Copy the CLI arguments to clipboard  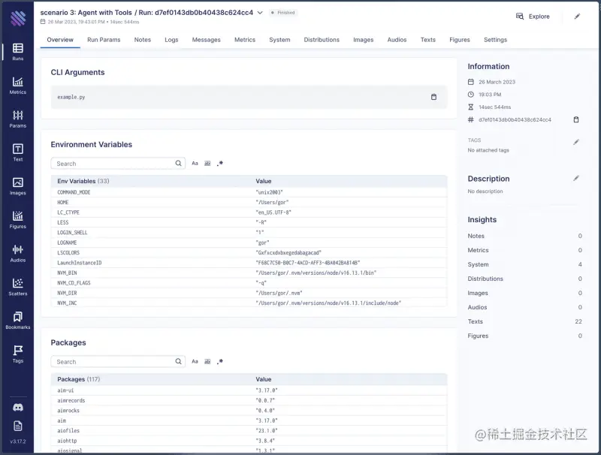[x=433, y=97]
